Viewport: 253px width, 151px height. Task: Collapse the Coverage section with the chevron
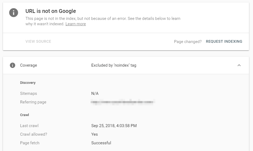click(239, 65)
